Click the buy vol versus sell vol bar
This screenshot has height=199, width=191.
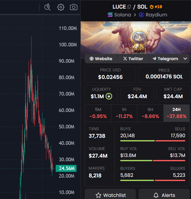point(153,160)
